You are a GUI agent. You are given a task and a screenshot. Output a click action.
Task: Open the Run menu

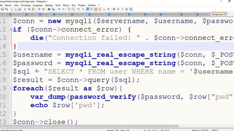[x=74, y=5]
